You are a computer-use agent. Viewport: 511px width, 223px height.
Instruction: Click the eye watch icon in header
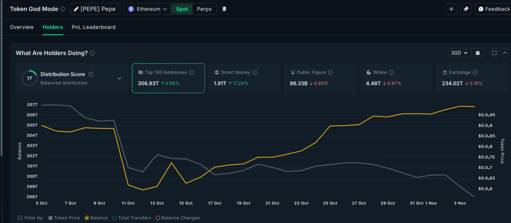click(x=451, y=9)
